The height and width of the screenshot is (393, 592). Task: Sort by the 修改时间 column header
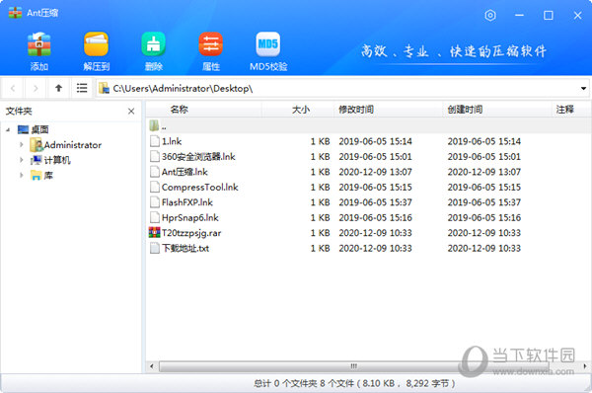356,110
